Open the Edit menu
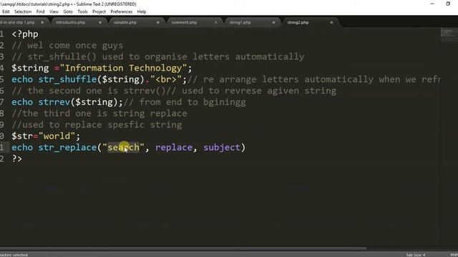 click(x=6, y=11)
